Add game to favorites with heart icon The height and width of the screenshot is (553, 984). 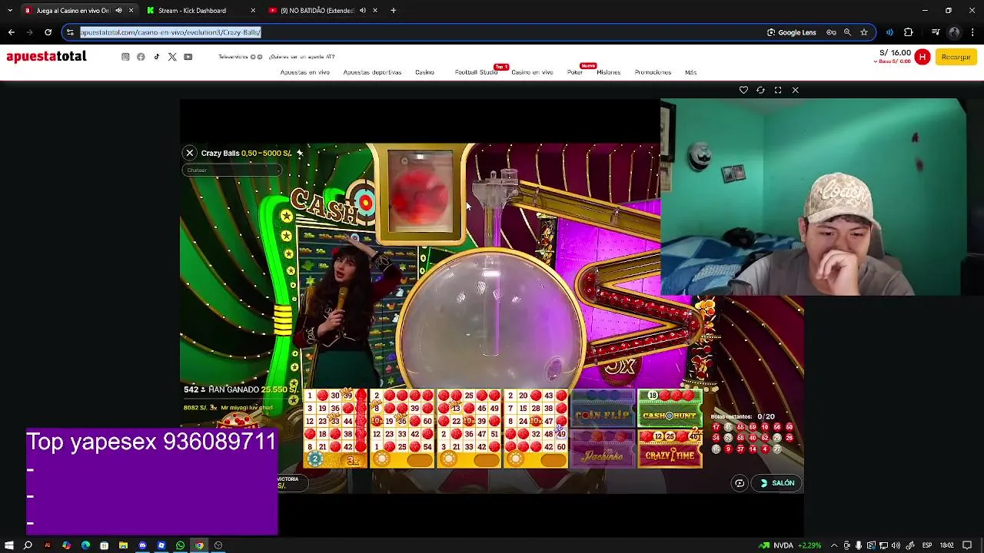tap(743, 90)
